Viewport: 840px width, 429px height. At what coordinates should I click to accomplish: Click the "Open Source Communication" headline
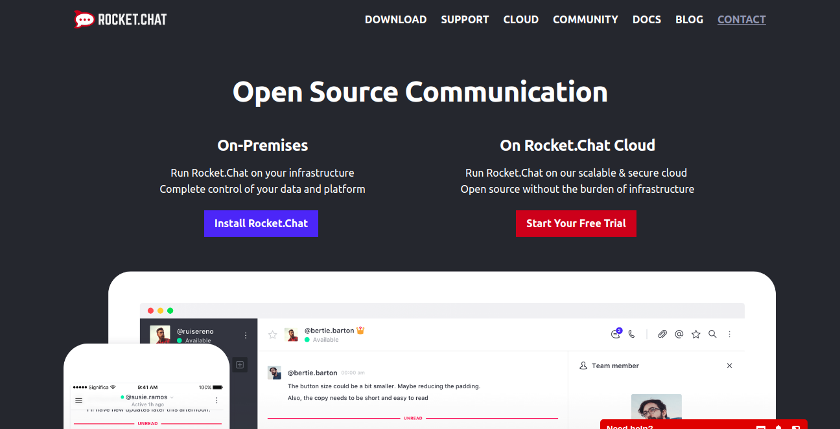pyautogui.click(x=420, y=92)
